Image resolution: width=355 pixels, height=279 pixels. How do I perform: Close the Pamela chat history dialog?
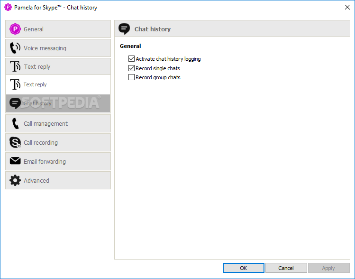tap(347, 7)
